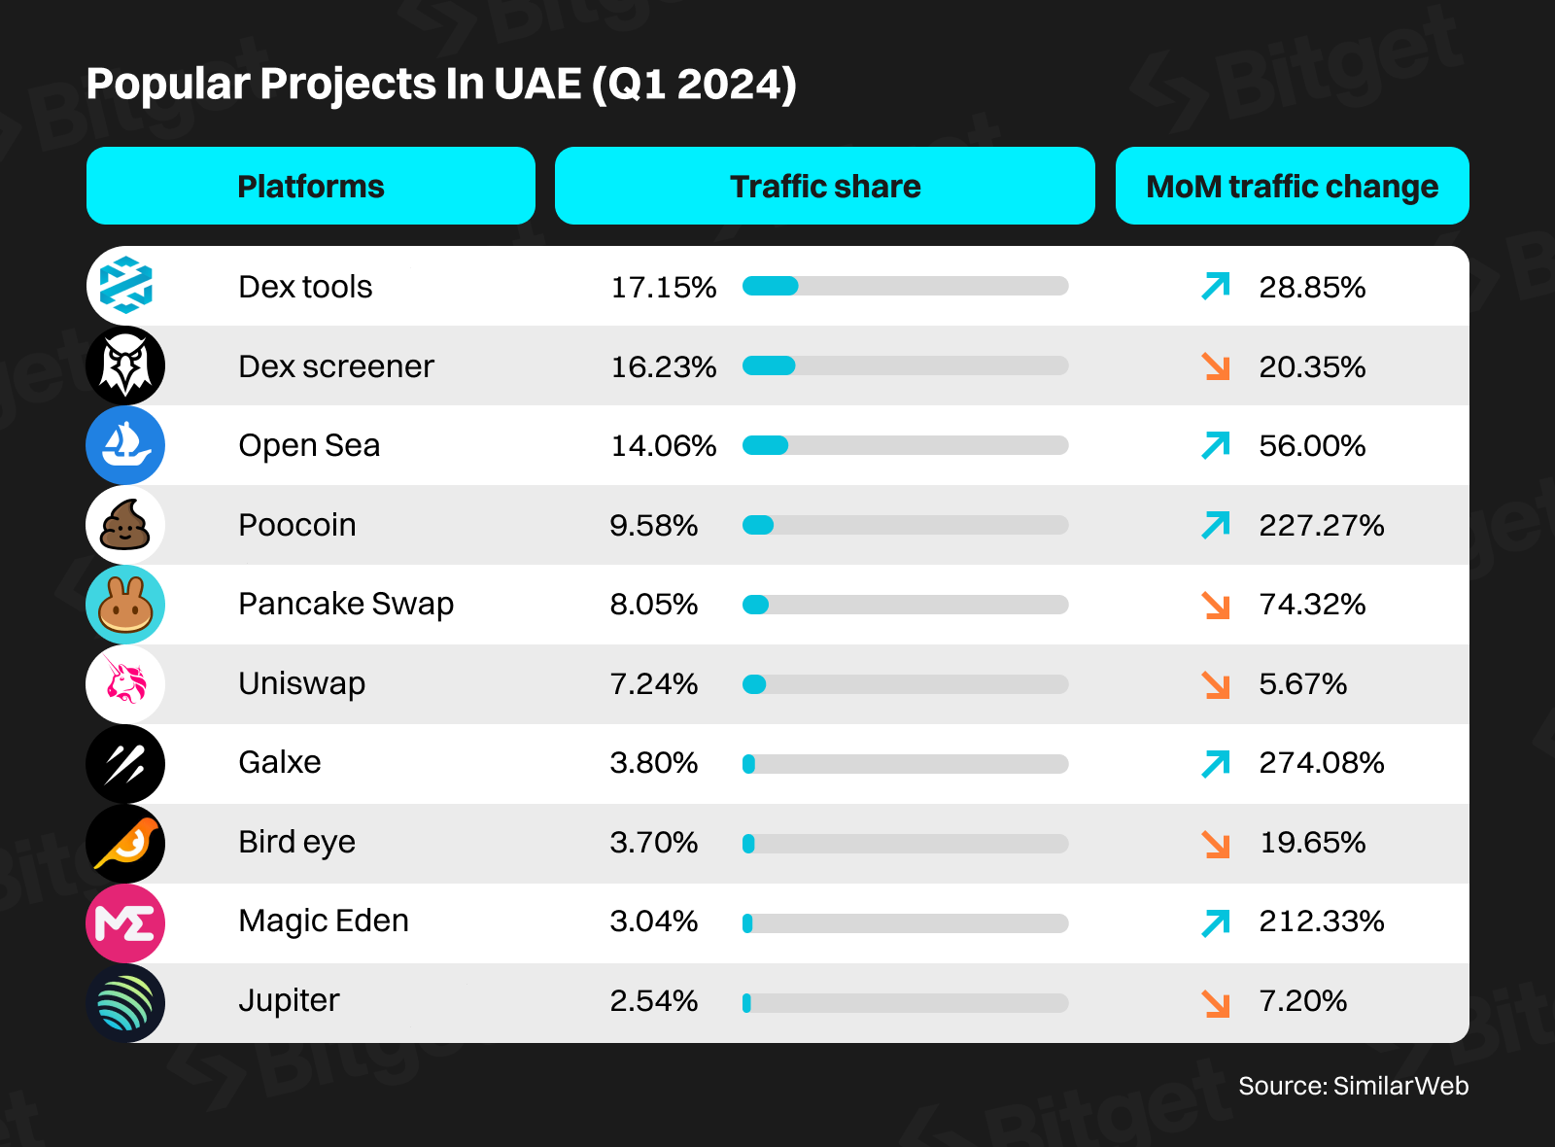Select the Pancake Swap bunny icon

tap(125, 605)
